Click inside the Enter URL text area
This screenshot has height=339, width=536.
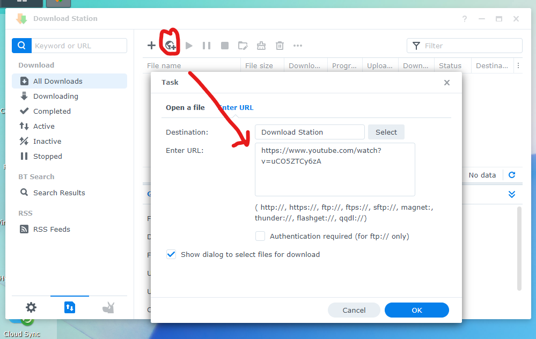pos(335,169)
